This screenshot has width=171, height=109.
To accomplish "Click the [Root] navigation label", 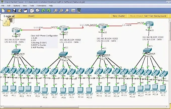I will point(31,16).
